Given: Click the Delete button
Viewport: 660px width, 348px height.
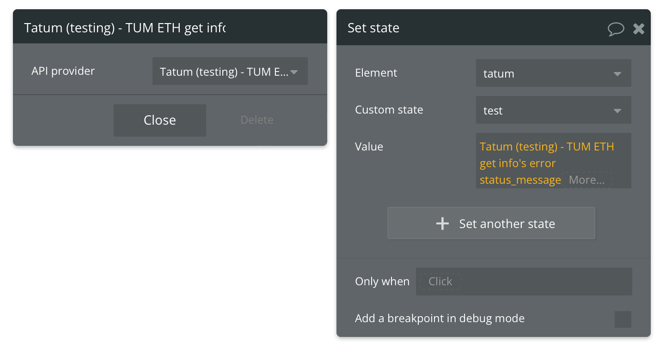Looking at the screenshot, I should click(257, 120).
